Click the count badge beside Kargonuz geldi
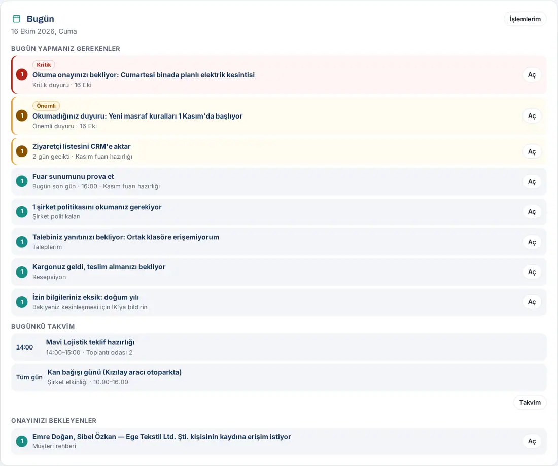558x466 pixels. coord(22,272)
